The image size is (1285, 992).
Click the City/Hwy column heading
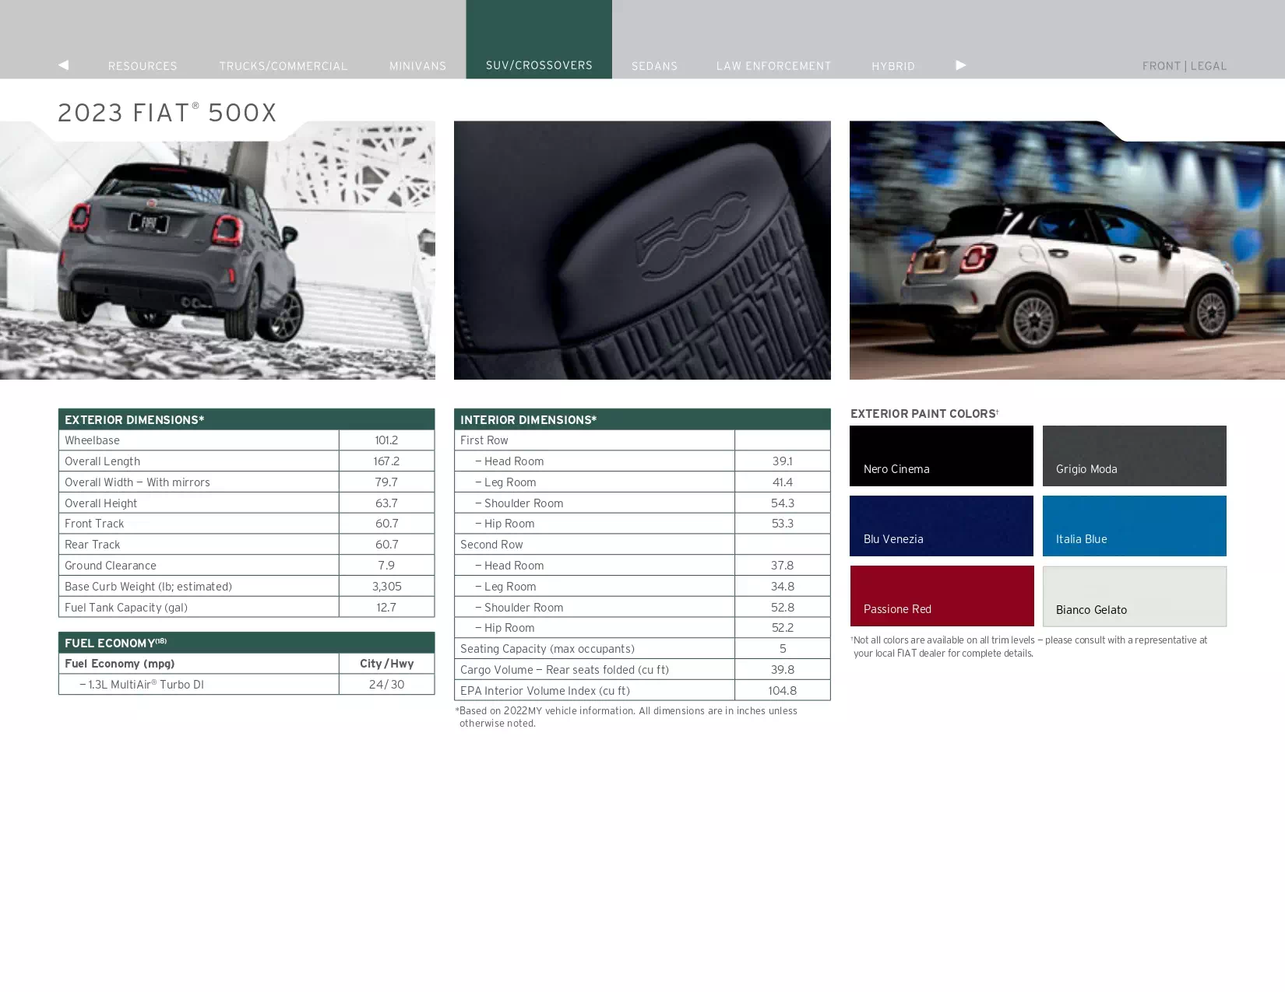coord(386,664)
